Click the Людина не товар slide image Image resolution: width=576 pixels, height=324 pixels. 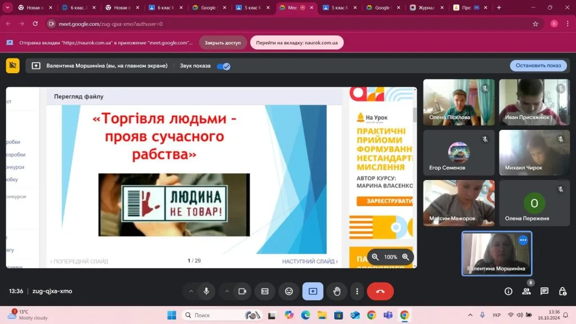[x=174, y=205]
